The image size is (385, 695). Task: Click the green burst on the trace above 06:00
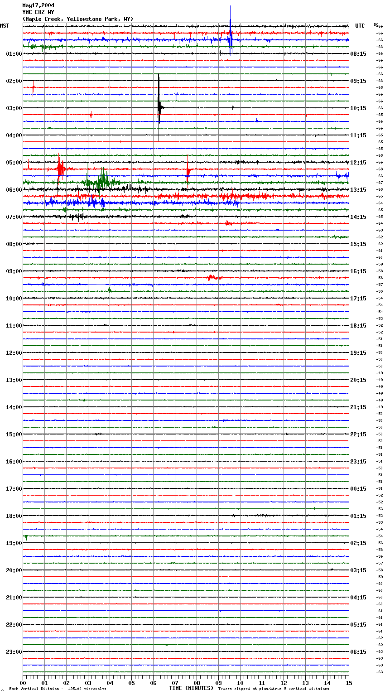click(102, 181)
